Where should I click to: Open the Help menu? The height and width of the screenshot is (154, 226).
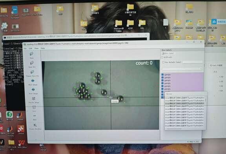pos(43,48)
